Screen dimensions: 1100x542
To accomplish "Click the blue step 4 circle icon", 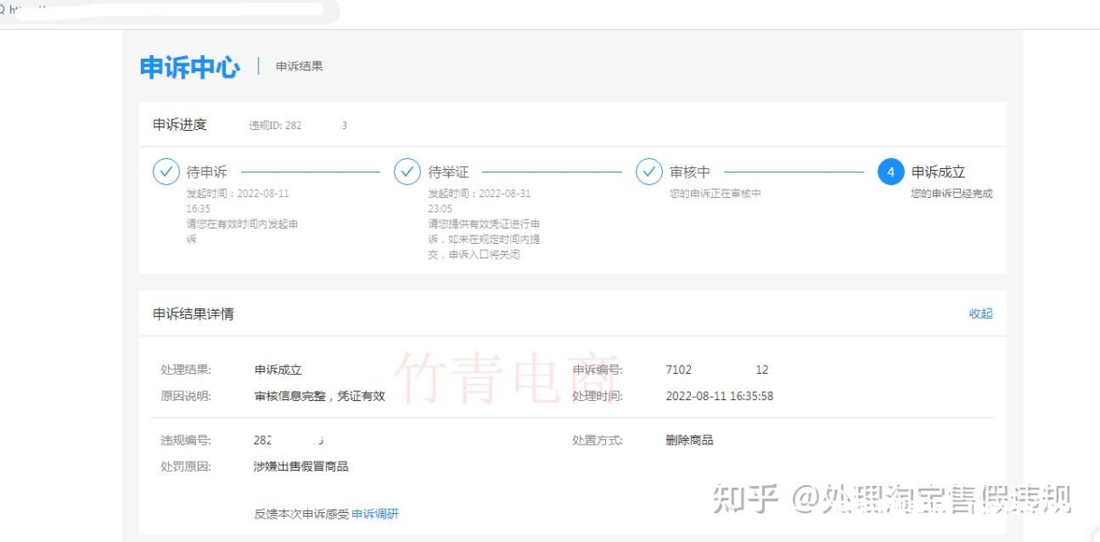I will click(x=890, y=172).
